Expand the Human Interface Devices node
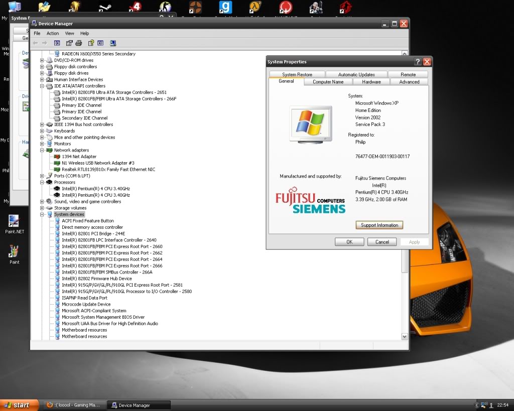Viewport: 514px width, 411px height. [42, 80]
